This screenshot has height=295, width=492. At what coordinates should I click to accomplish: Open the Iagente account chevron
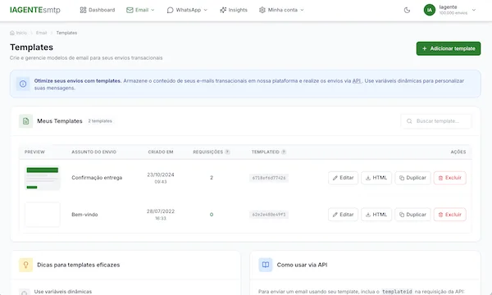pyautogui.click(x=474, y=10)
